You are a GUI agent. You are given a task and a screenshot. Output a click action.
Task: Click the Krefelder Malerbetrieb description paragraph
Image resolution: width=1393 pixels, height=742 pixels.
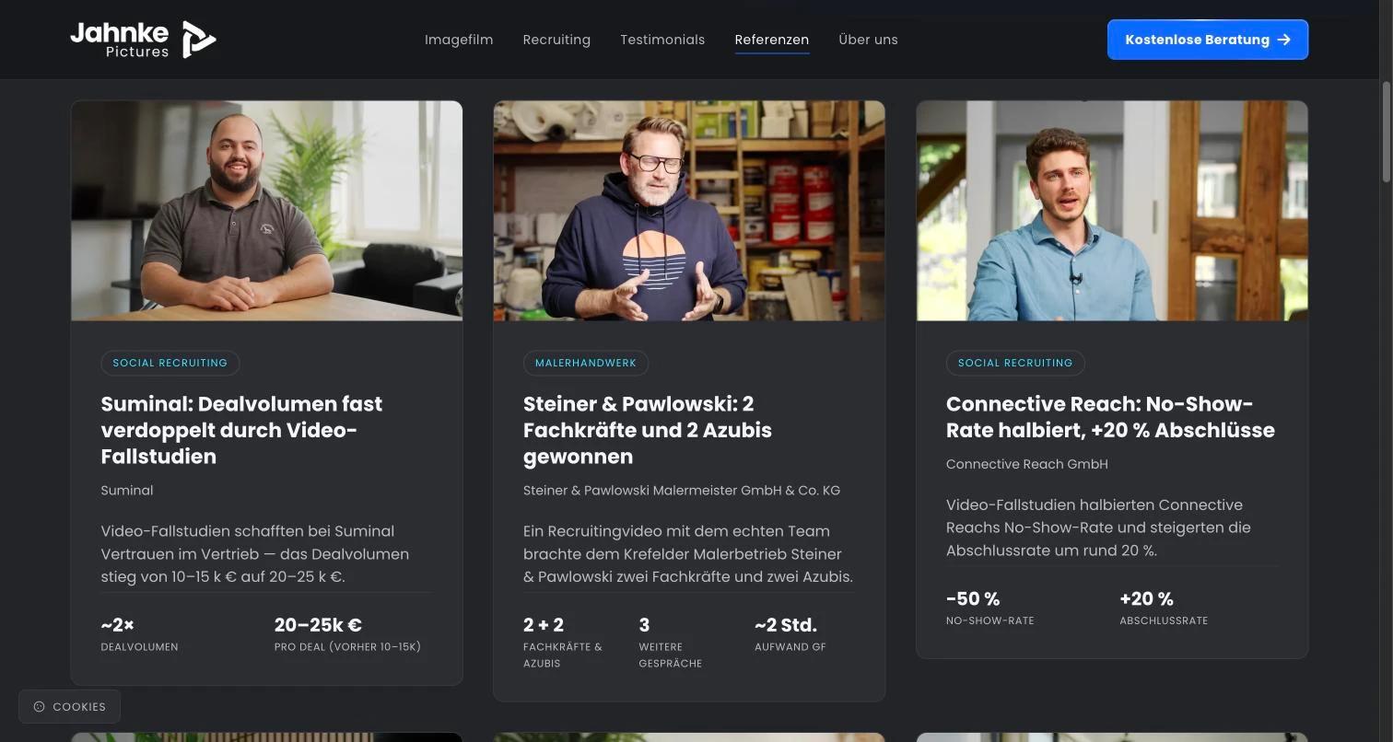[688, 554]
